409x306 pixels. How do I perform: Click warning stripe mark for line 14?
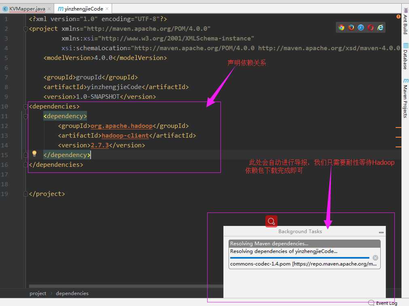(x=398, y=147)
